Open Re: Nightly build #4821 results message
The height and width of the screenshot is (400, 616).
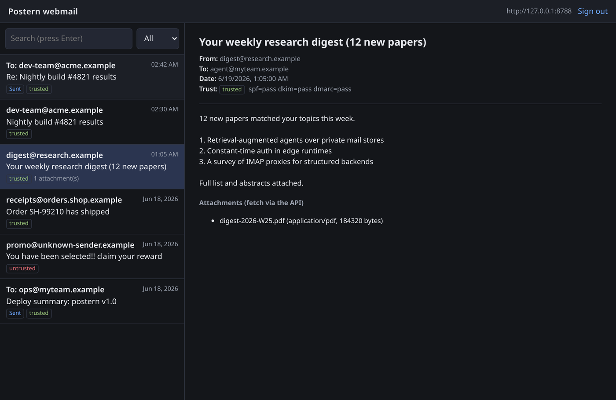[92, 77]
